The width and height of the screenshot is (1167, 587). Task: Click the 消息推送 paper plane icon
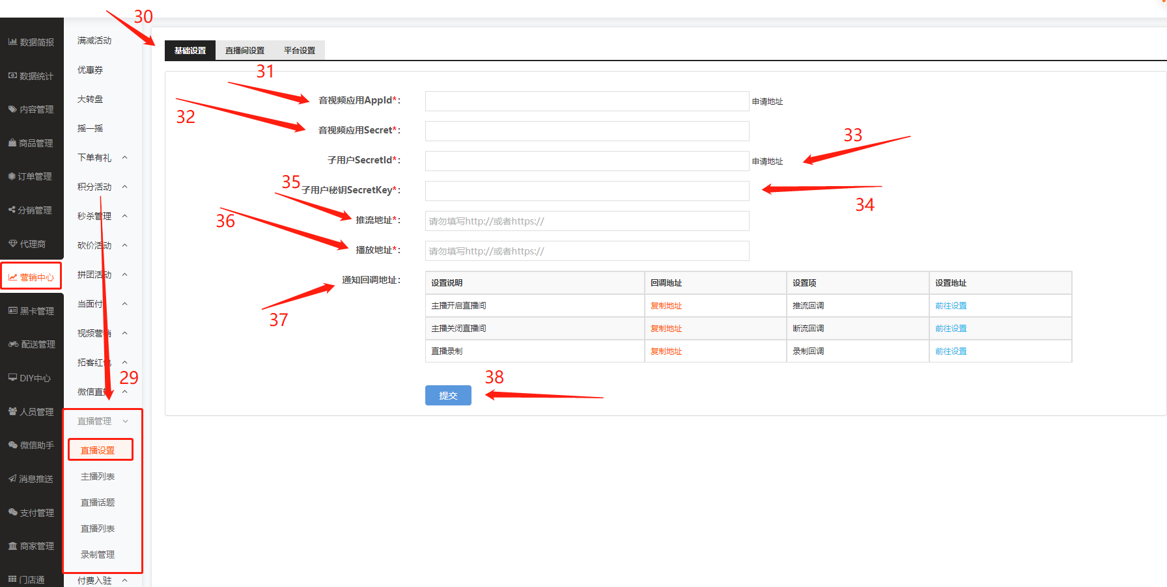click(12, 479)
